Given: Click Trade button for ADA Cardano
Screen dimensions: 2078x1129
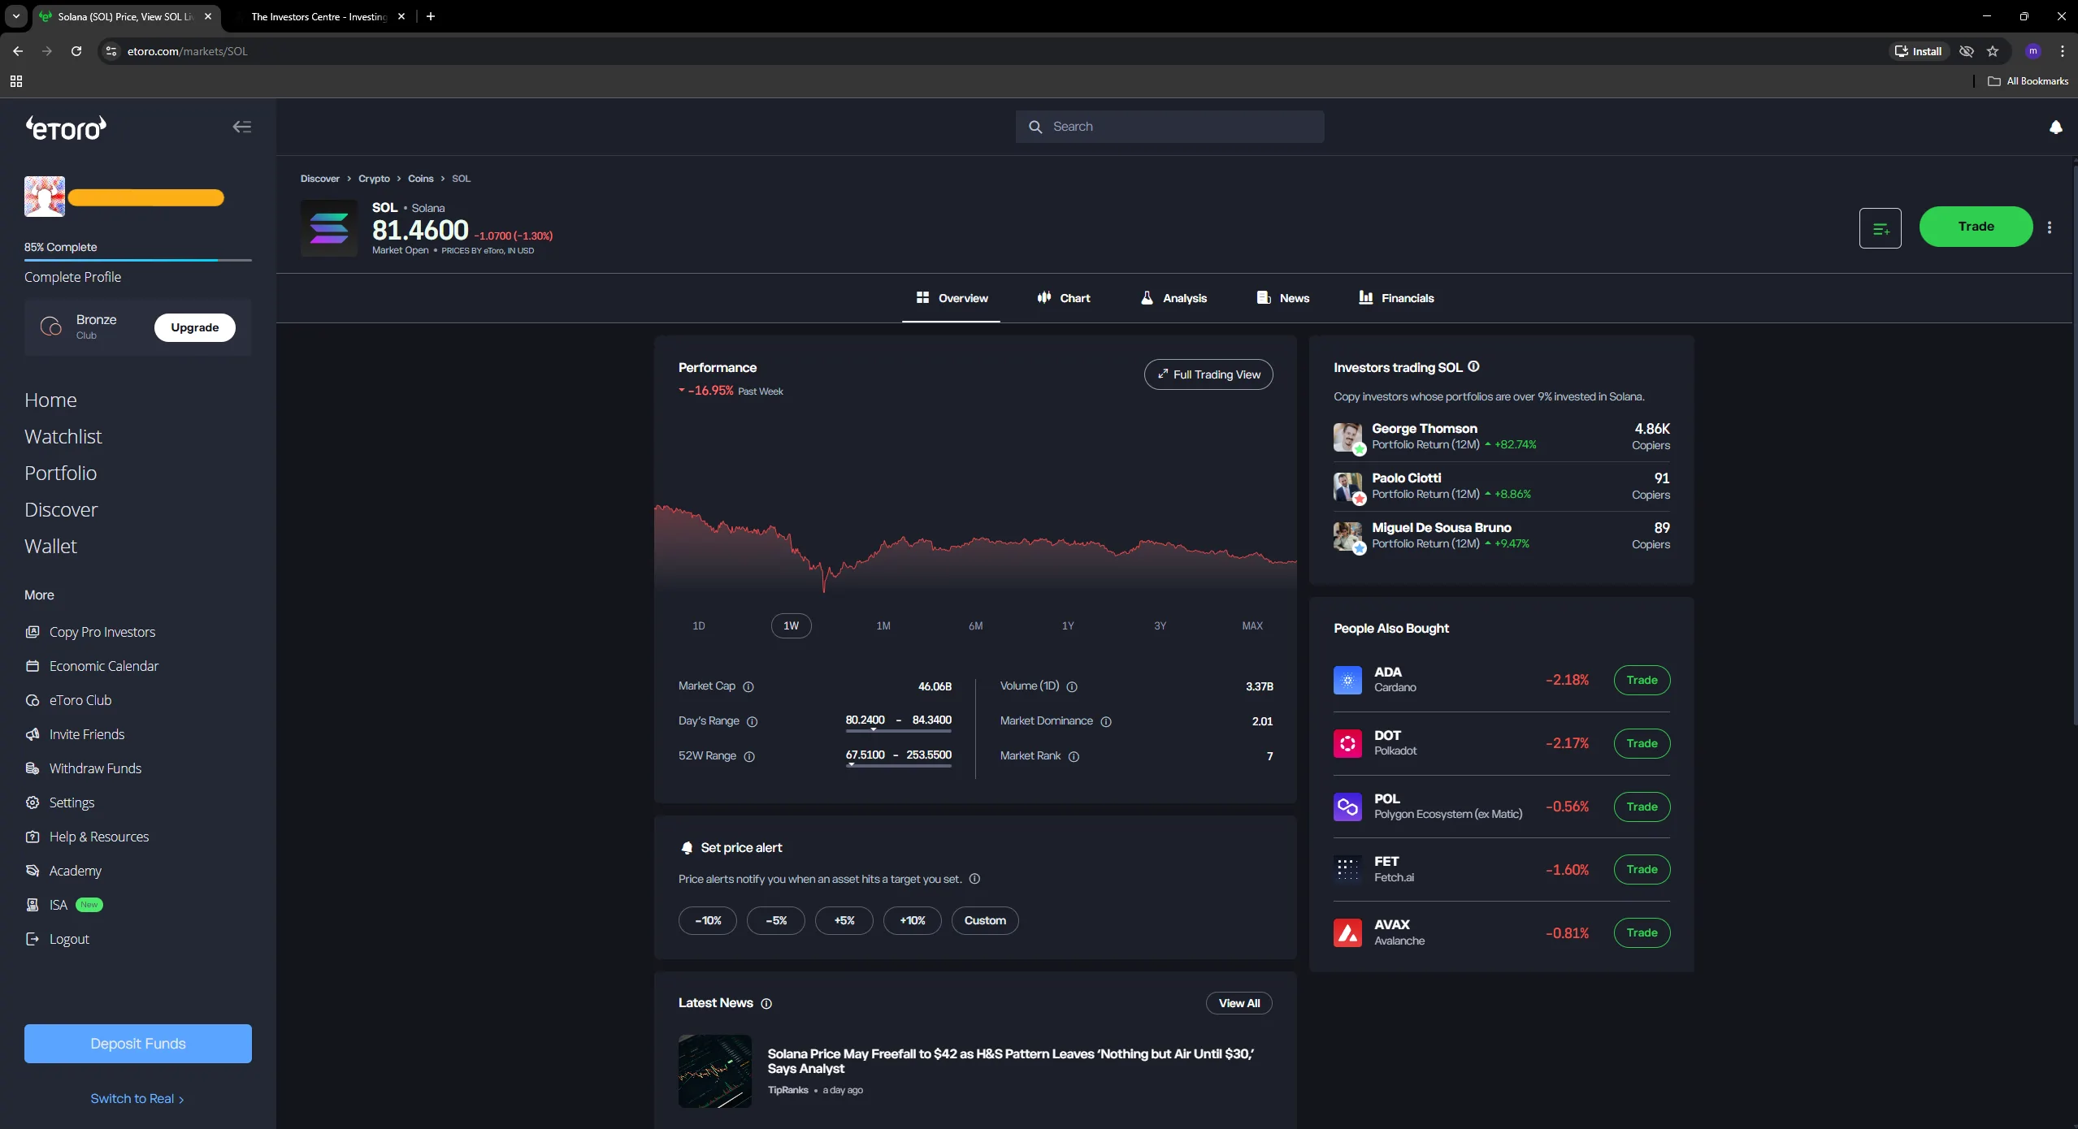Looking at the screenshot, I should click(1642, 681).
